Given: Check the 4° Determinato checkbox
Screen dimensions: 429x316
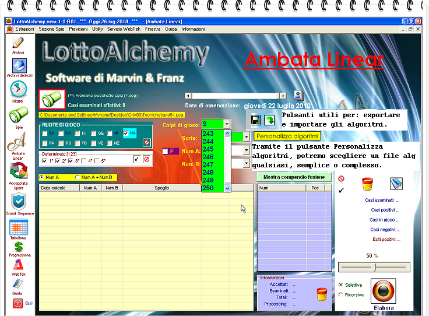Looking at the screenshot, I should (84, 161).
